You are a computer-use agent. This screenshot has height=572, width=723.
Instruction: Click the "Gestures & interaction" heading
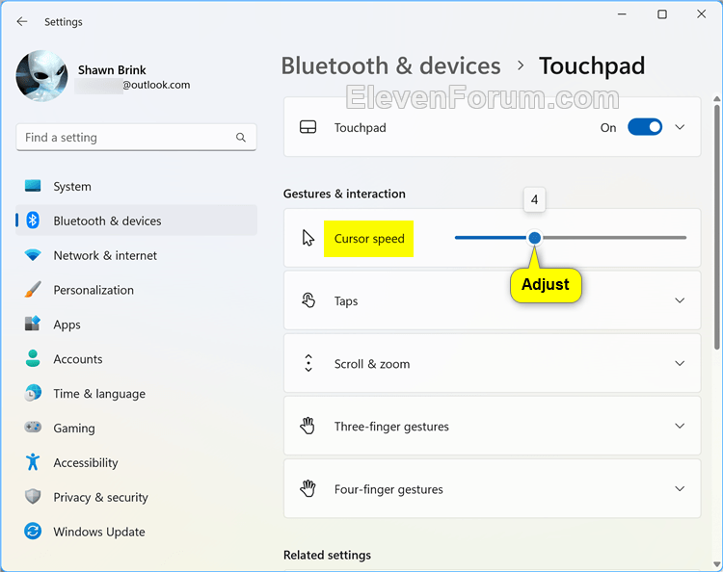tap(344, 194)
